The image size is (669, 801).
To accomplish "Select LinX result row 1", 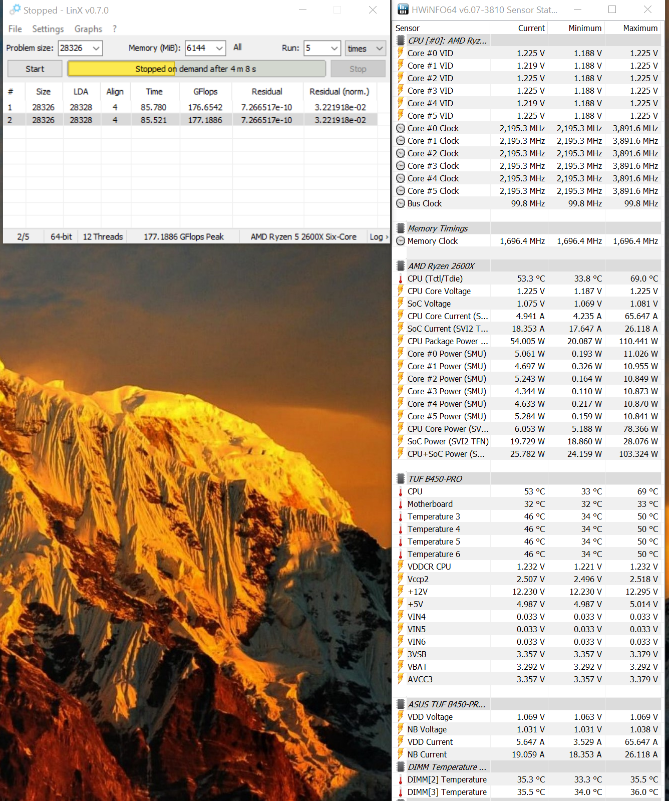I will 190,107.
